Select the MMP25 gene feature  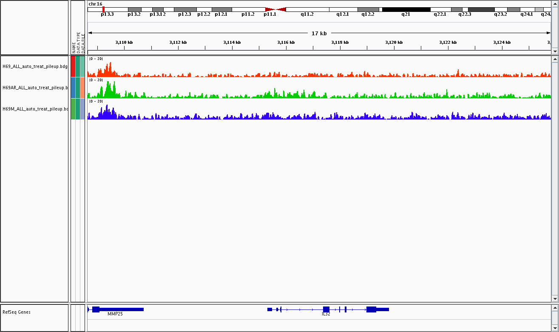(x=118, y=309)
